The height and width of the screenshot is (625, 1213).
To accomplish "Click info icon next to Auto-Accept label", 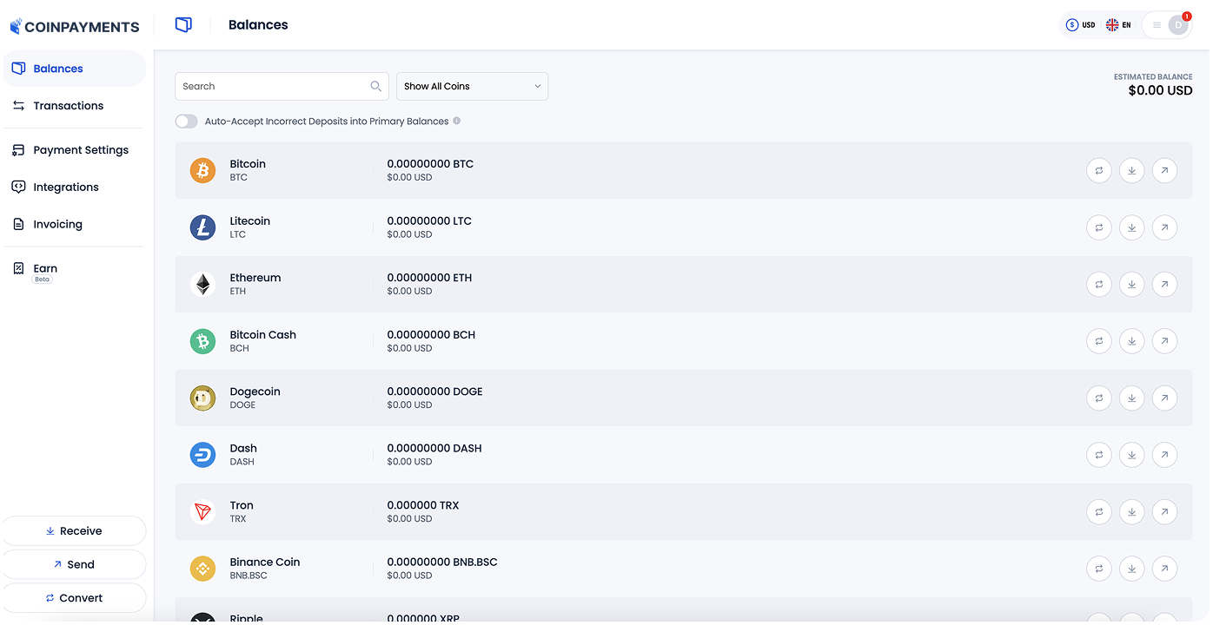I will point(457,122).
